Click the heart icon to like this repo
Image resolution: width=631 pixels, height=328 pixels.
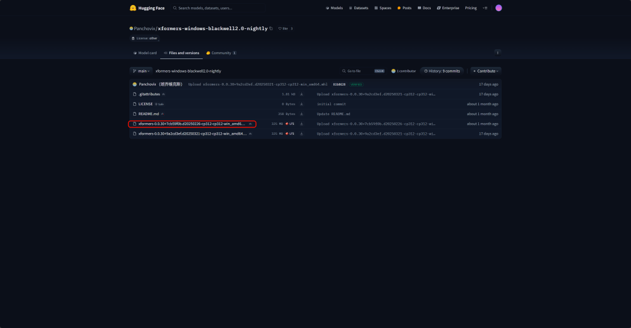click(280, 28)
